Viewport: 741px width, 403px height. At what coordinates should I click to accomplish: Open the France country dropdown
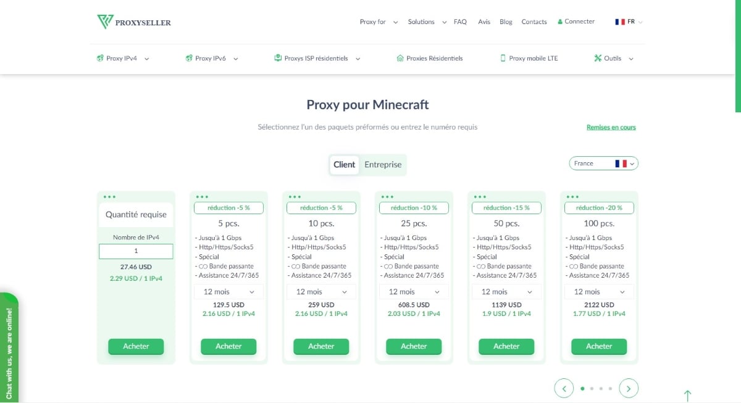pos(603,164)
